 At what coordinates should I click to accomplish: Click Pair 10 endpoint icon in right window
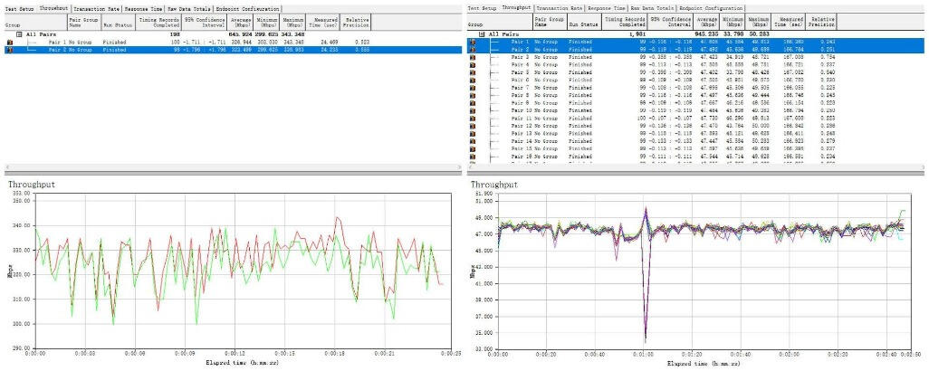[x=473, y=110]
